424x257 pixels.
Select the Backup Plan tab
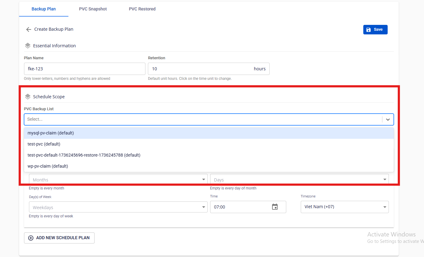click(44, 9)
